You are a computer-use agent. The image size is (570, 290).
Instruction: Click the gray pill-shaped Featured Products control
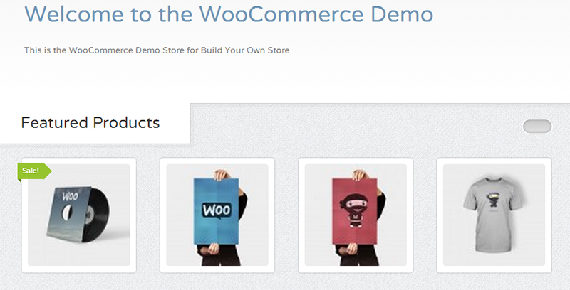537,126
